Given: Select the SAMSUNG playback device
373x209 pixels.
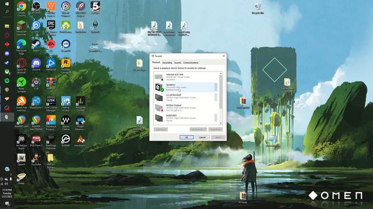Looking at the screenshot, I should tap(186, 118).
